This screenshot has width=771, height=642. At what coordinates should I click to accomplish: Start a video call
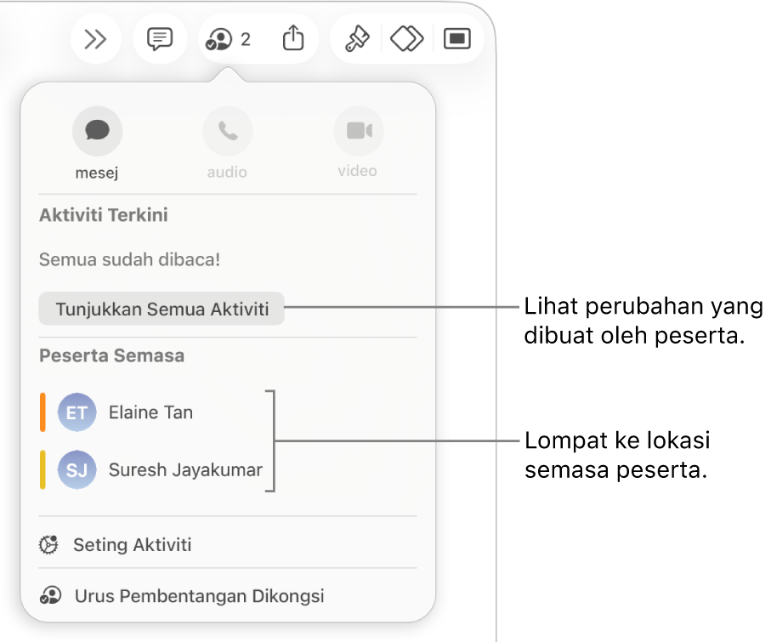(359, 131)
